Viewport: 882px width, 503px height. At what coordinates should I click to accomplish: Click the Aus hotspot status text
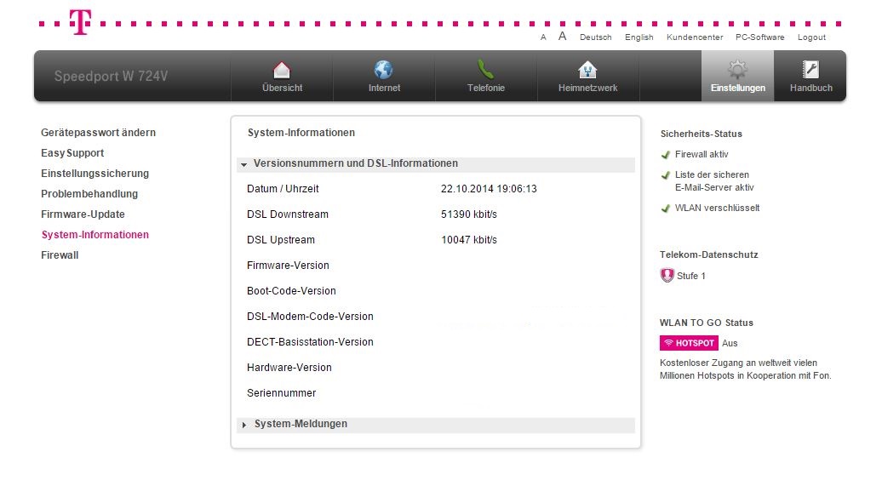(730, 343)
